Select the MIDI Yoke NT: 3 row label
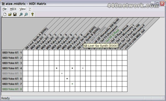The image size is (166, 101). (x=12, y=63)
